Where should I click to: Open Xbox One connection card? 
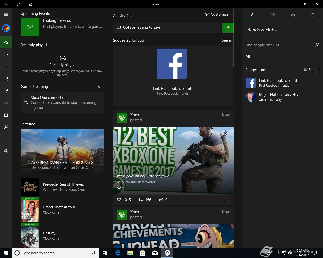click(x=63, y=102)
